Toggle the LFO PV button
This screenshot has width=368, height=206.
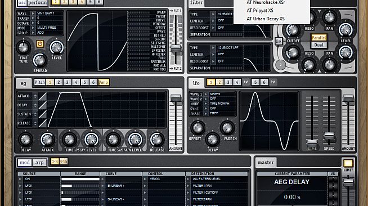[x=272, y=82]
